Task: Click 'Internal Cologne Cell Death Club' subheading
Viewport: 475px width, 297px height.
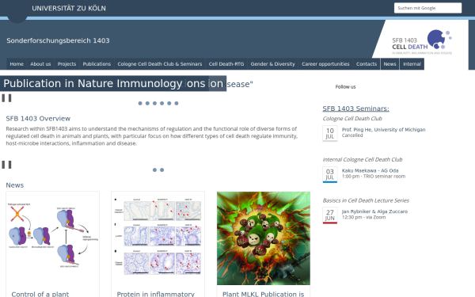Action: tap(363, 159)
